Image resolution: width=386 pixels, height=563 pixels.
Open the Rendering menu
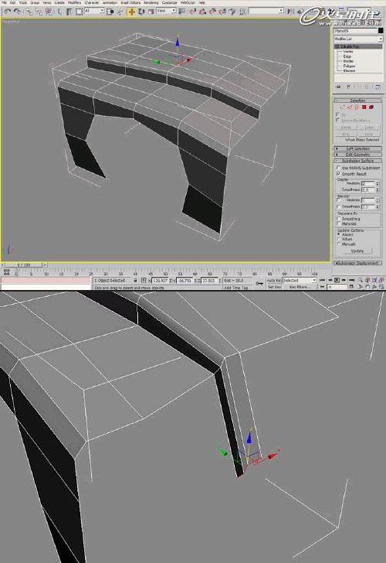tap(151, 2)
